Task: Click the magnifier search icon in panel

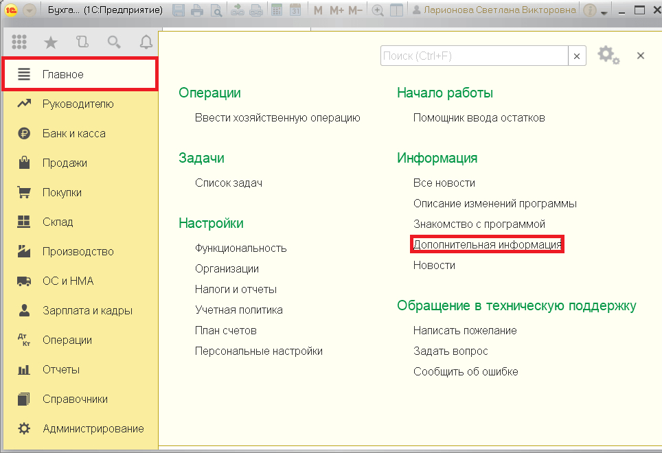Action: [114, 42]
